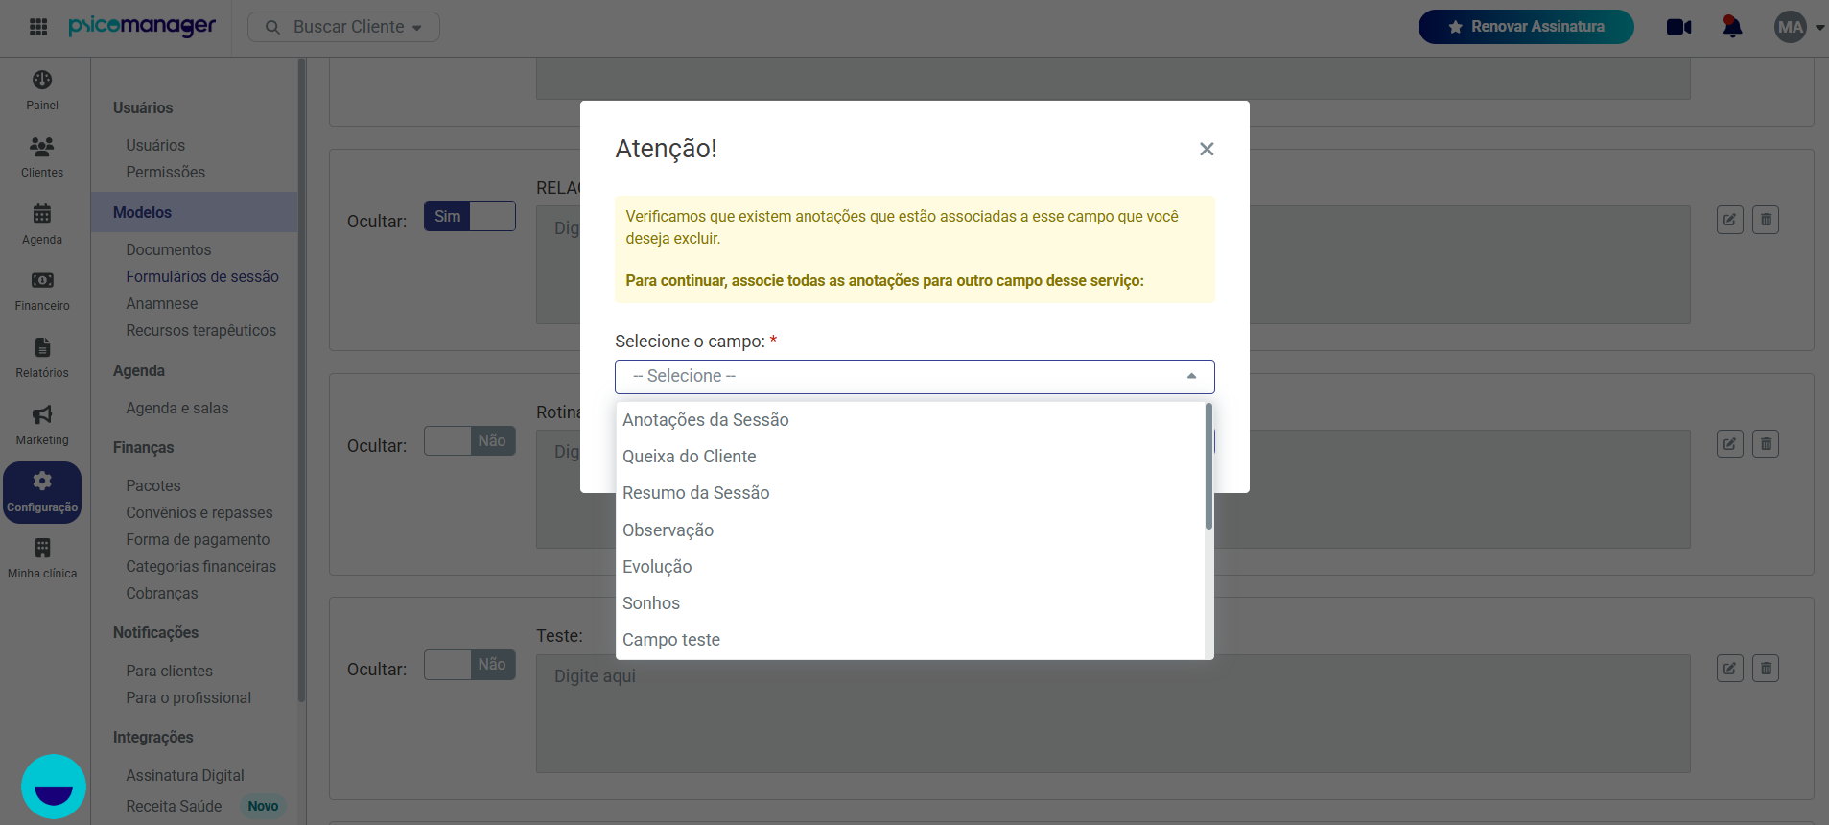Select Observação option

(909, 530)
